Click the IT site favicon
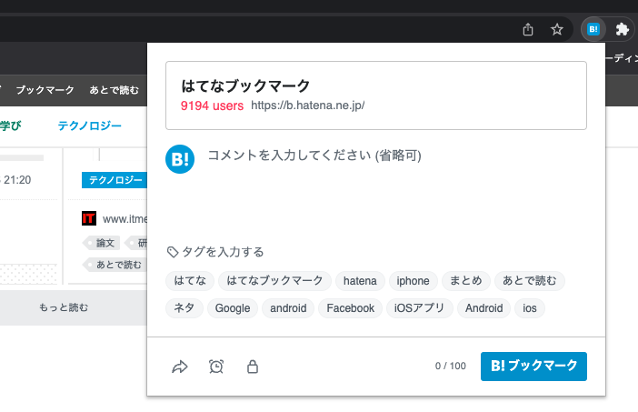638x412 pixels. 89,218
